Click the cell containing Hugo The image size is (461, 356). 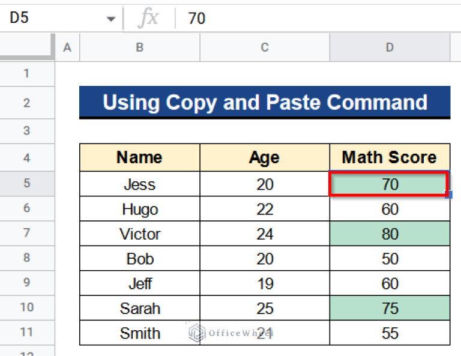pyautogui.click(x=139, y=209)
